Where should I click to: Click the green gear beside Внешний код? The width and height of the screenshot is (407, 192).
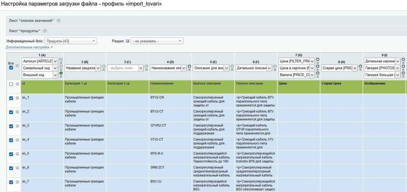pyautogui.click(x=61, y=73)
